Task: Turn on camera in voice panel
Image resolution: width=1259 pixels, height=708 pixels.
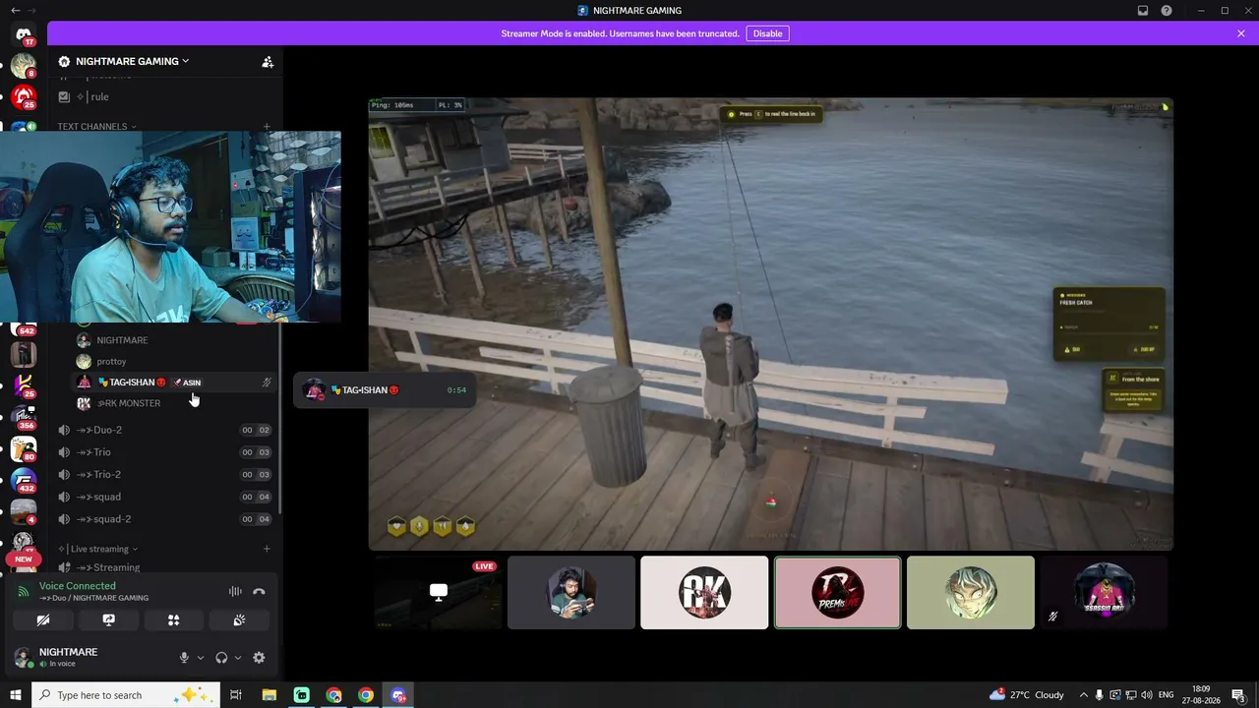Action: tap(42, 620)
